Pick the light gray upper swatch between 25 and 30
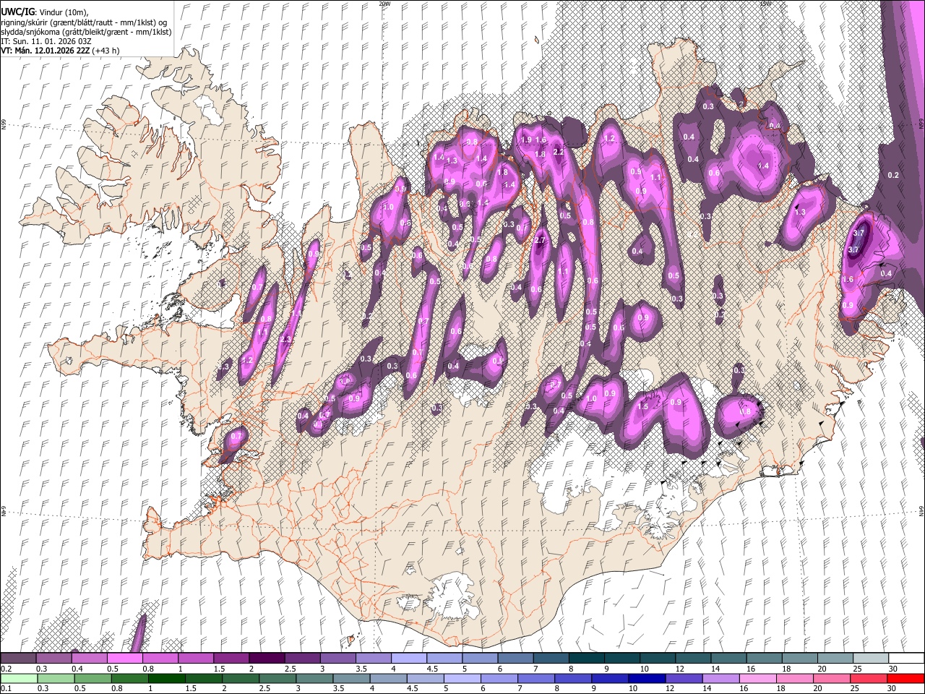 click(872, 659)
